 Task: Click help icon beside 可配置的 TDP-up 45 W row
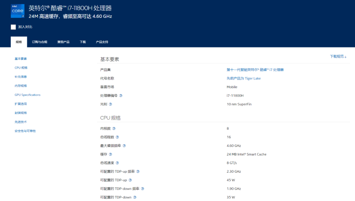click(130, 180)
